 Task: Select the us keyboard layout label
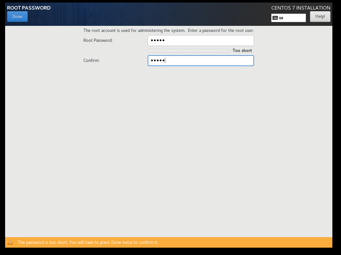tap(281, 18)
